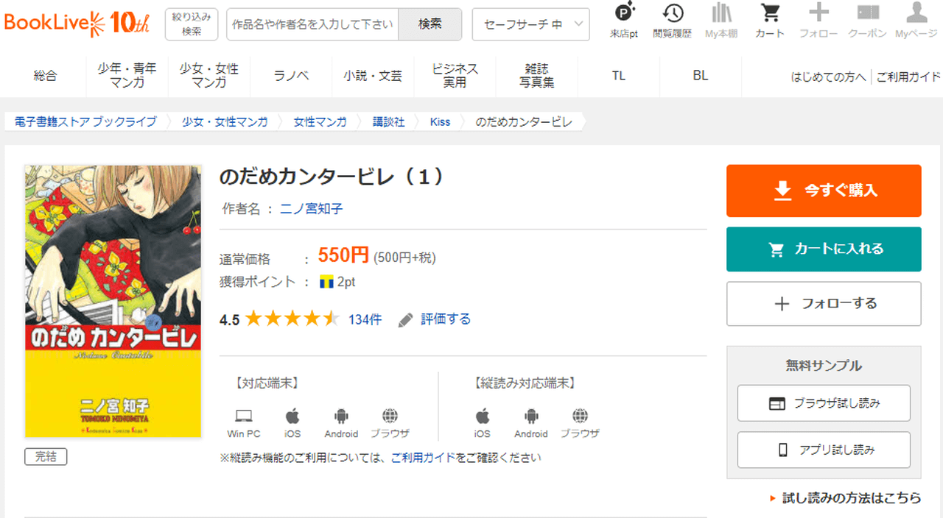Expand the セーフサーチ dropdown
This screenshot has width=943, height=518.
click(x=530, y=24)
